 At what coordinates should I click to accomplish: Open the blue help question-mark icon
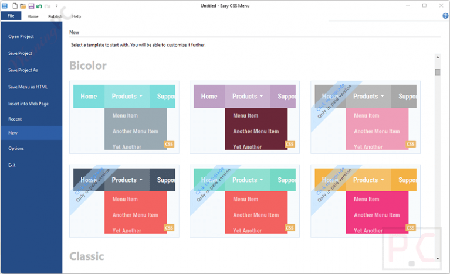pos(445,16)
